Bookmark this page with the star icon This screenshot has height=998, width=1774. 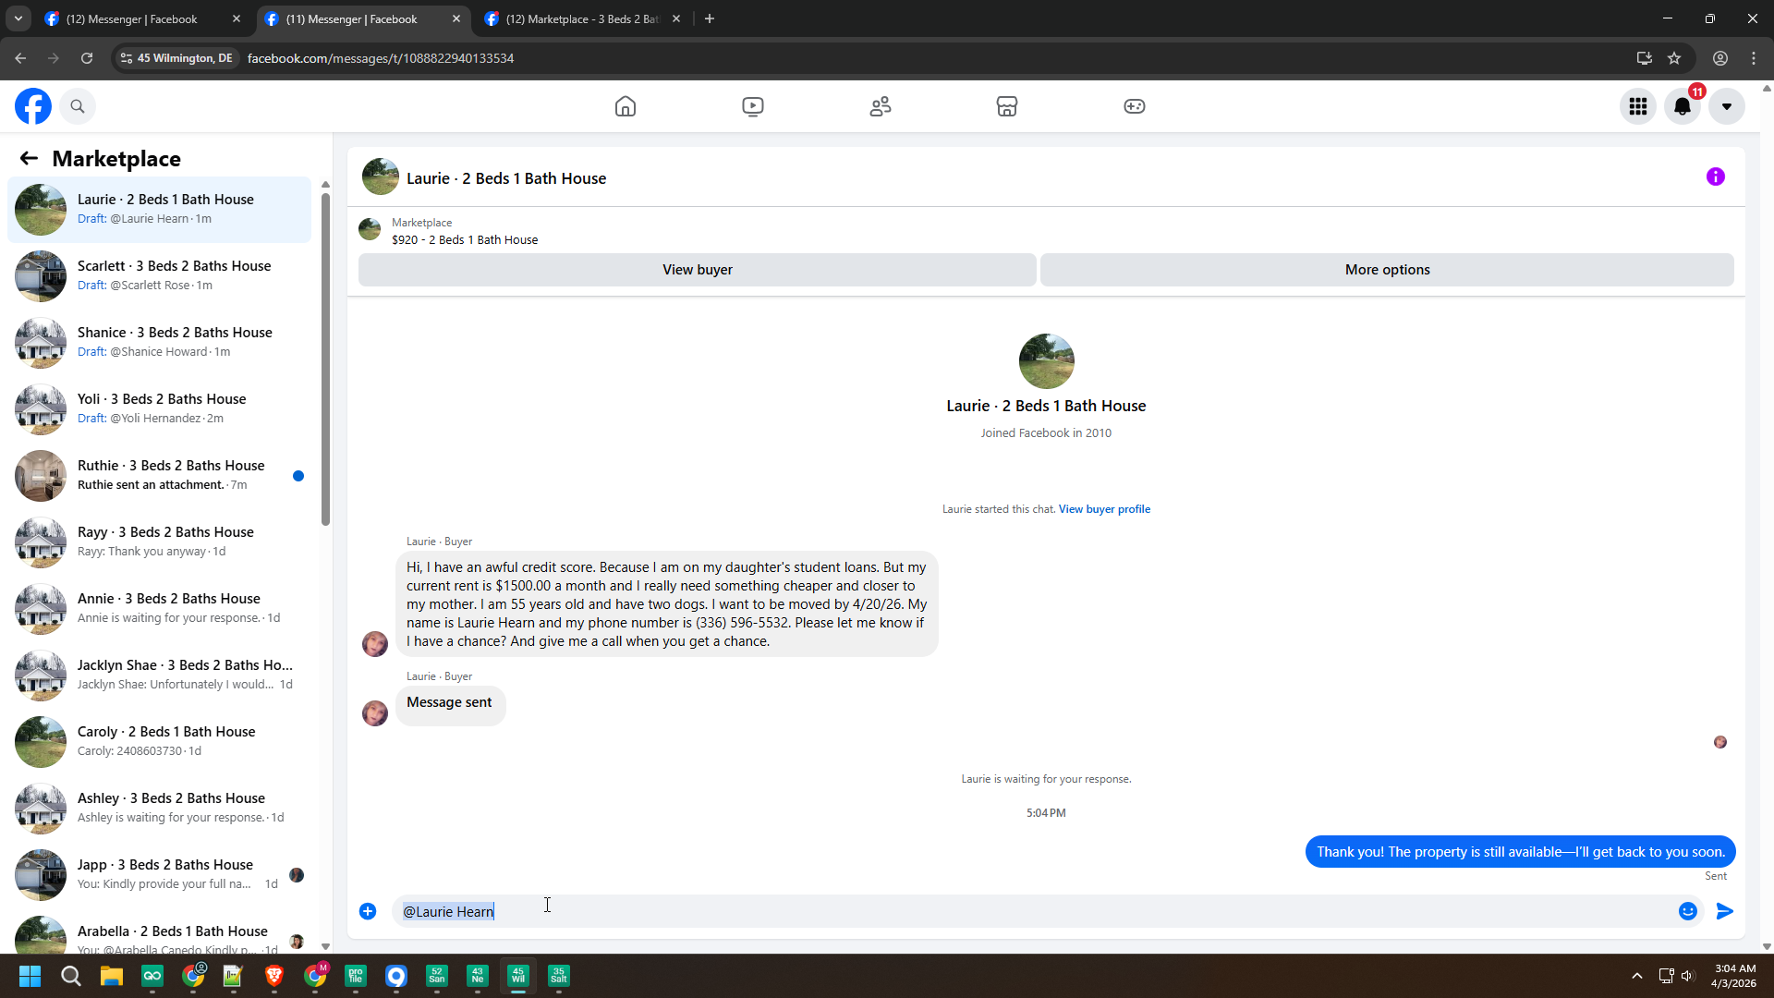pyautogui.click(x=1674, y=58)
